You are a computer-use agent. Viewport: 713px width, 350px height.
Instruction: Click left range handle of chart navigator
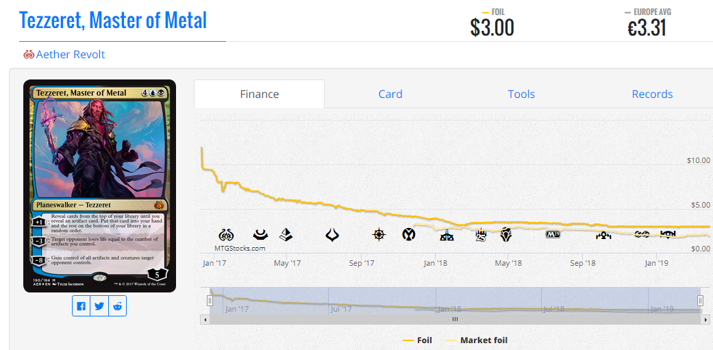click(x=210, y=301)
